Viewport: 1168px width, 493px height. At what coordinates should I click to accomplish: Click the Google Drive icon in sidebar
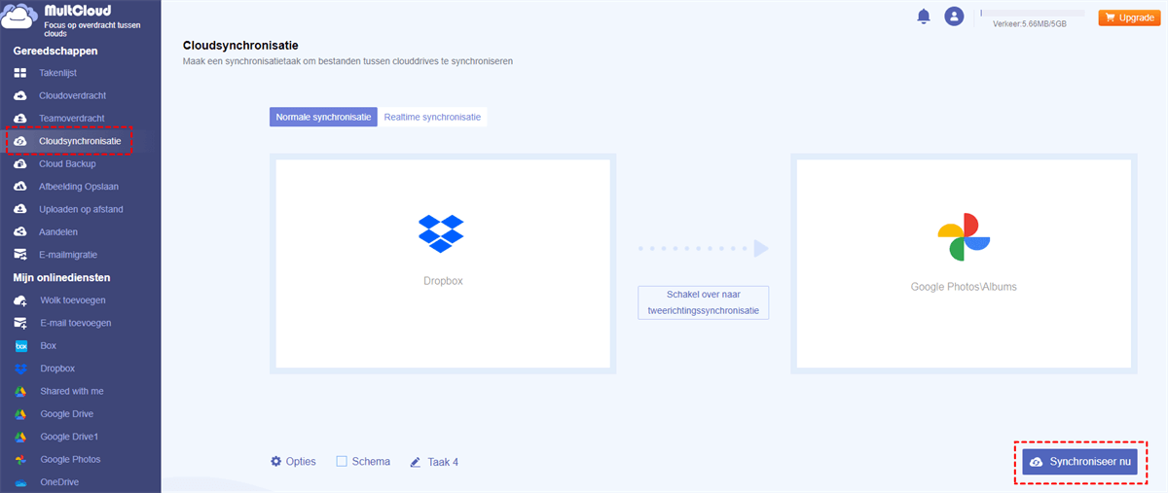20,414
